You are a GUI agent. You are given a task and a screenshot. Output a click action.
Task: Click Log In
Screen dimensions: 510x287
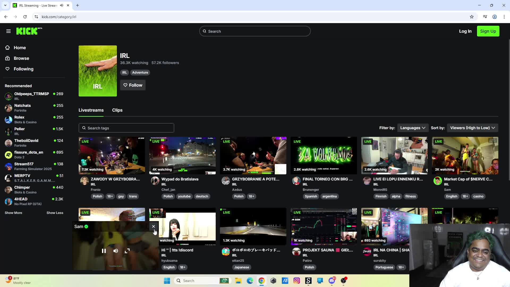coord(465,31)
